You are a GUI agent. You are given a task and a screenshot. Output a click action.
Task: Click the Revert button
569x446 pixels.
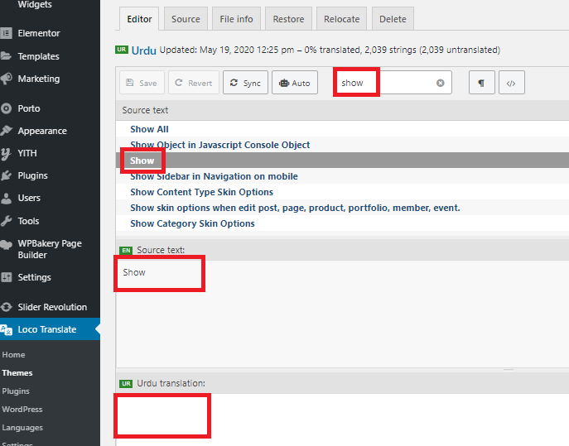(194, 83)
